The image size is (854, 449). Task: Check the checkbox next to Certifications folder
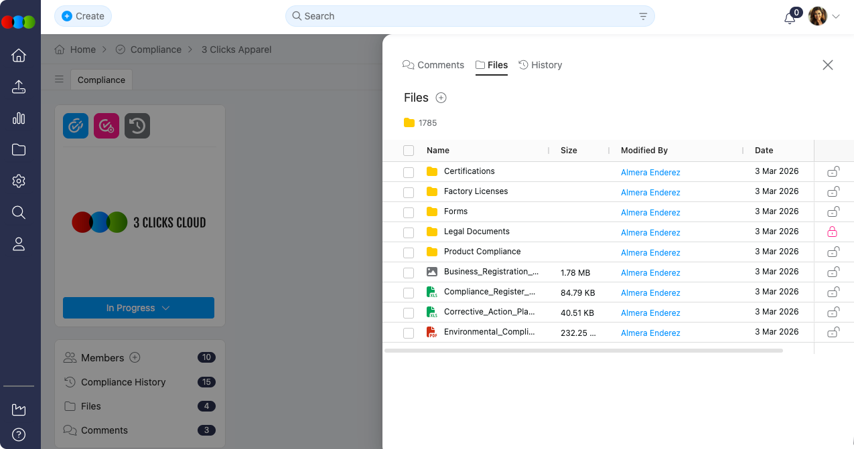point(409,172)
